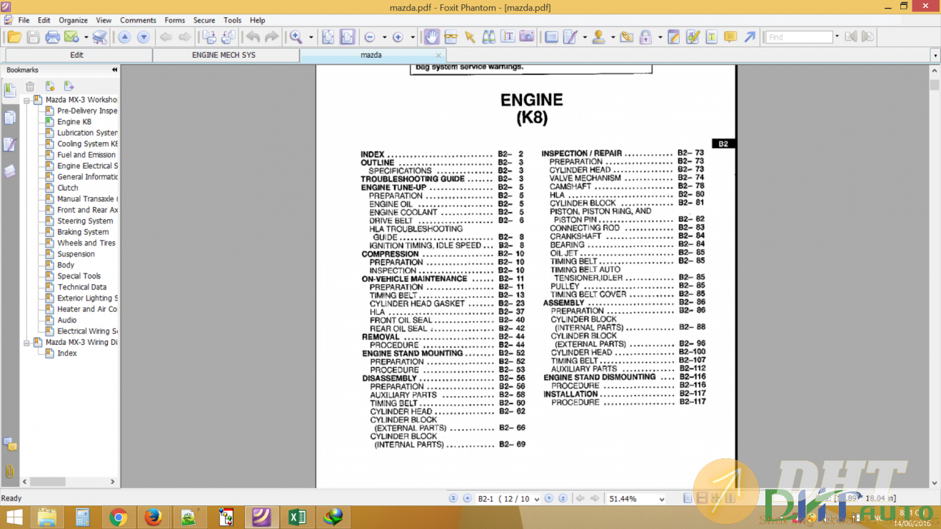Open the Comments menu
941x529 pixels.
[x=138, y=20]
